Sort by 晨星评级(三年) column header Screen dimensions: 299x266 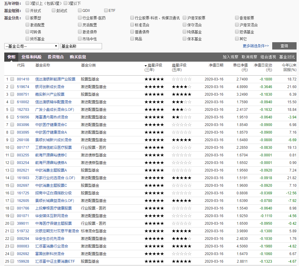pyautogui.click(x=153, y=67)
